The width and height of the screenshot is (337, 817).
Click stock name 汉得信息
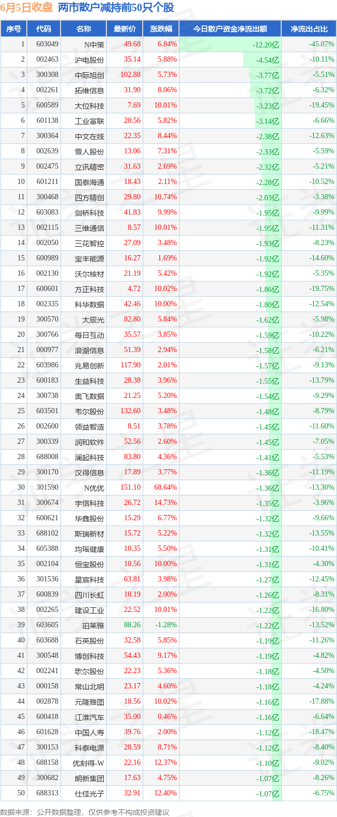tap(90, 472)
